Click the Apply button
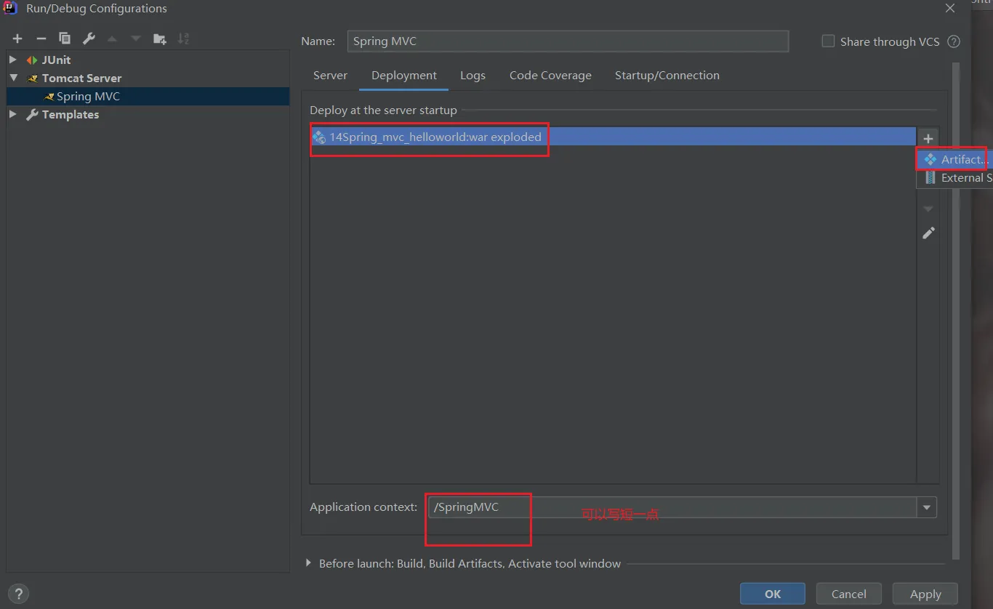The width and height of the screenshot is (993, 609). pyautogui.click(x=925, y=594)
